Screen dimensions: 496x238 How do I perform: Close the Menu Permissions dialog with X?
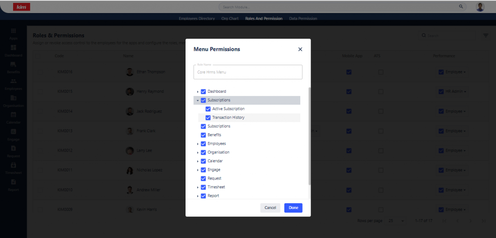pos(300,49)
